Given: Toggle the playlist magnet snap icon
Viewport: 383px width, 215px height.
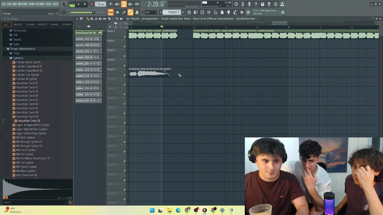Looking at the screenshot, I should tap(81, 19).
